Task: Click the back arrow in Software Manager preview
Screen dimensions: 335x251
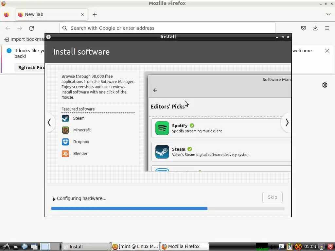Action: pos(155,90)
